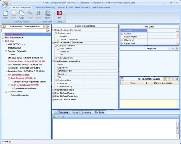Expand Their Legal Firm row
The height and width of the screenshot is (144, 181).
[x=56, y=58]
